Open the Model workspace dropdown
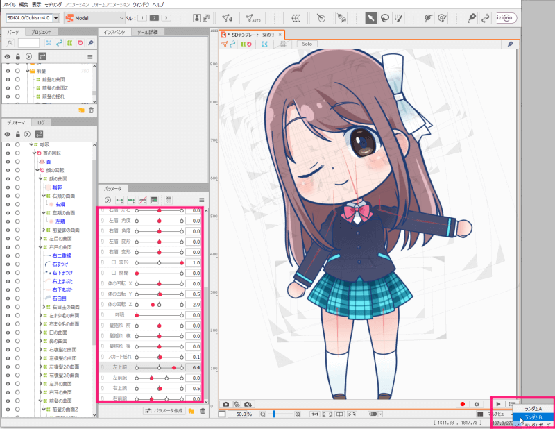 94,18
